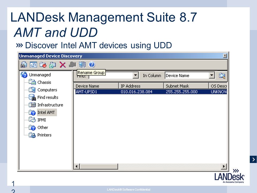The width and height of the screenshot is (257, 193).
Task: Select the Computers group in the tree
Action: (47, 90)
